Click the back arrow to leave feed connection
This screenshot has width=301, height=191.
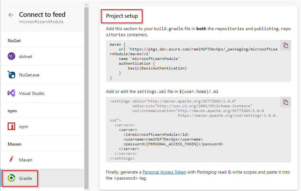pos(11,15)
